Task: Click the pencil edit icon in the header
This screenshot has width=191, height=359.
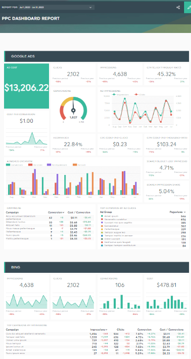Action: [x=189, y=7]
